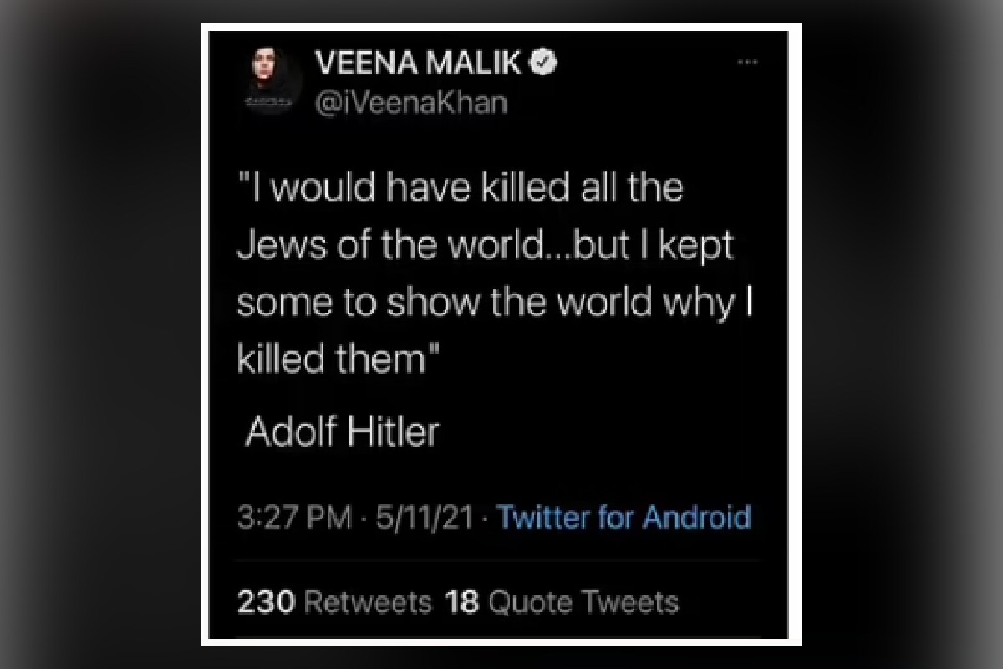Click the @iVeenaKhan handle

pos(409,103)
